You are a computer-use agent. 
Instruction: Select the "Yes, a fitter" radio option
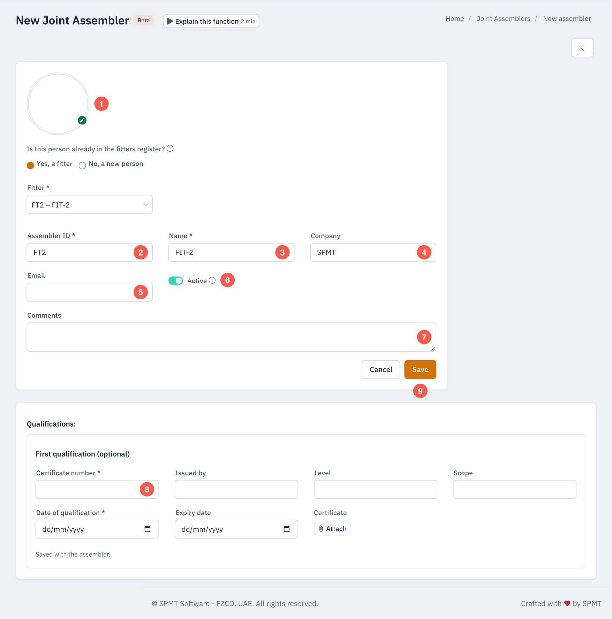pyautogui.click(x=31, y=165)
